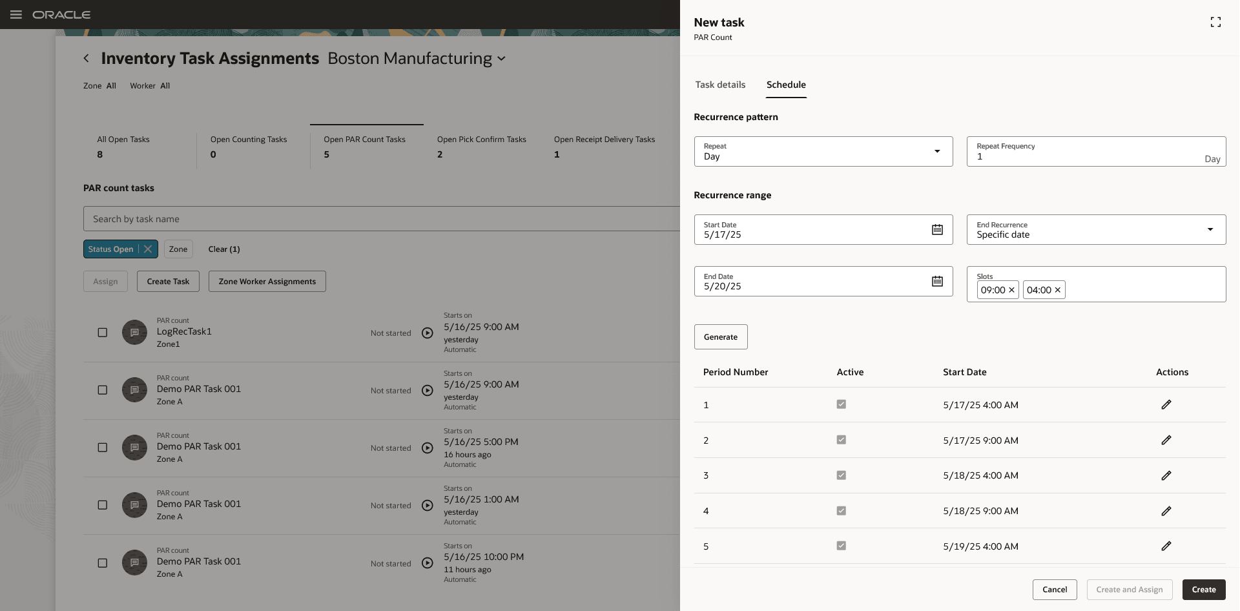1240x611 pixels.
Task: Toggle Active checkbox for period 1
Action: click(841, 404)
